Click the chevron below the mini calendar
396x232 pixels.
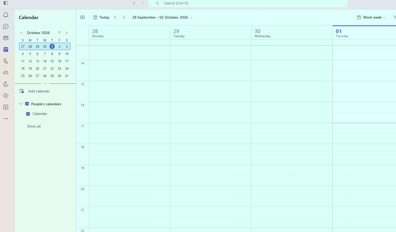(x=45, y=84)
